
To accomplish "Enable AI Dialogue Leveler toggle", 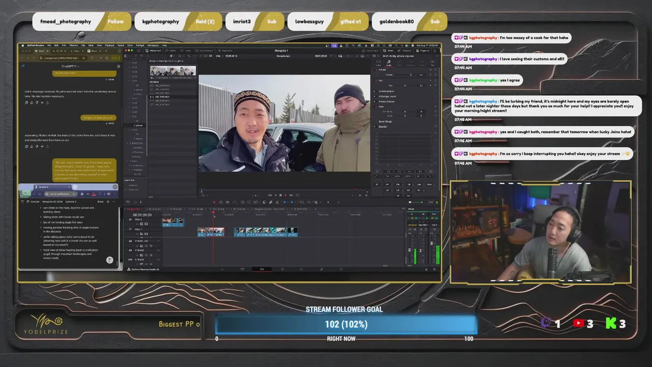I will coord(375,96).
